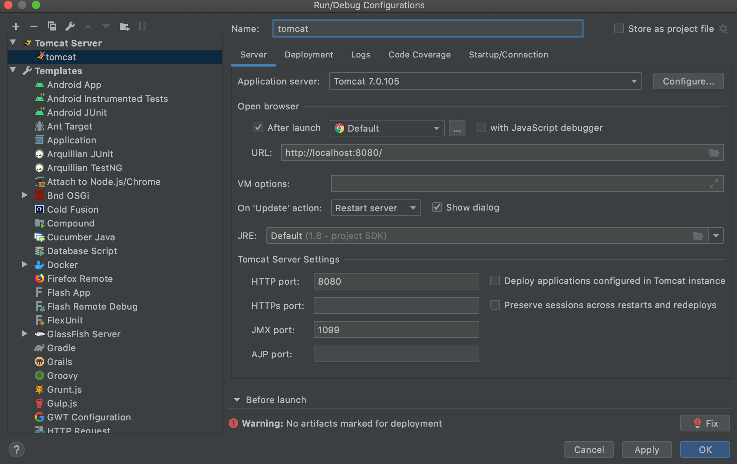Click the Copy Configuration icon
The width and height of the screenshot is (737, 464).
[x=52, y=26]
